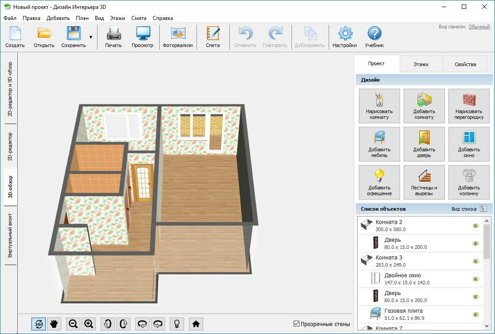Image resolution: width=495 pixels, height=334 pixels.
Task: Toggle the Прозрачные стены checkbox
Action: (297, 324)
